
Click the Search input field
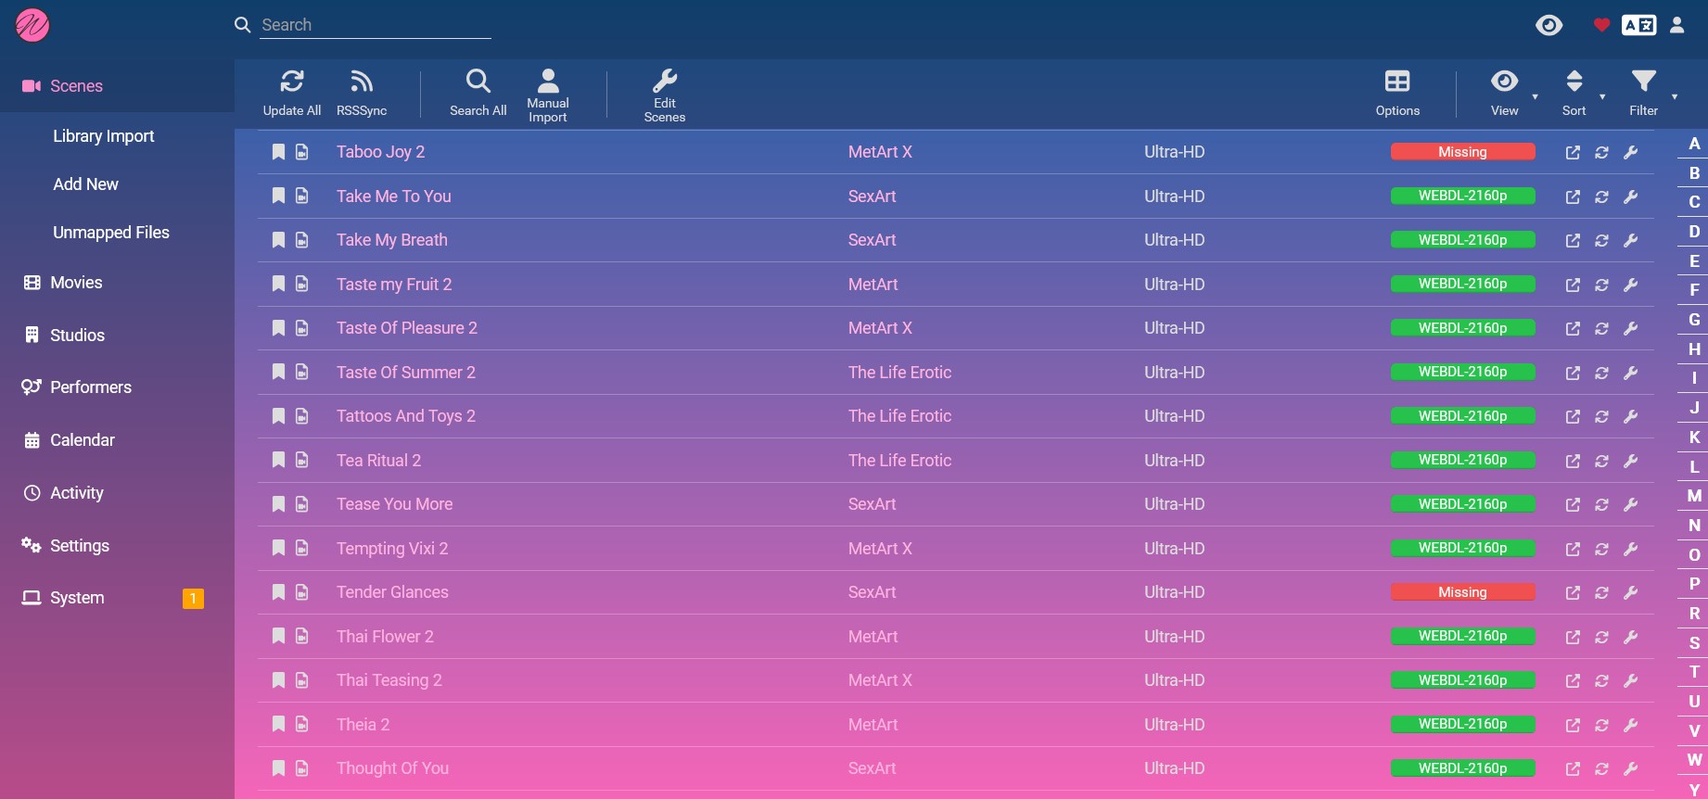[376, 25]
